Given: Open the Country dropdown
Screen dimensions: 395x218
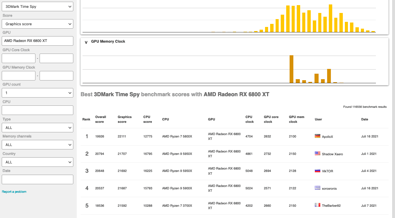Looking at the screenshot, I should pyautogui.click(x=38, y=162).
